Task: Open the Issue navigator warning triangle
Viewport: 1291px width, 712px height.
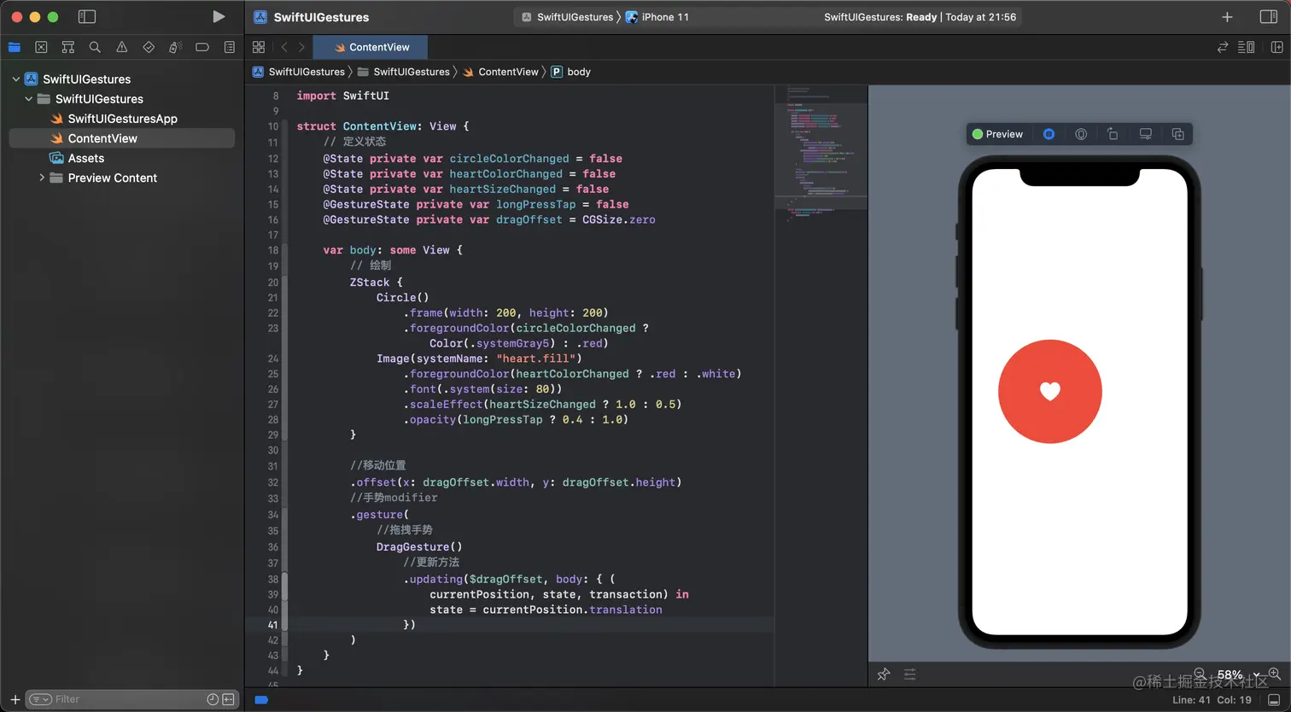Action: tap(122, 47)
